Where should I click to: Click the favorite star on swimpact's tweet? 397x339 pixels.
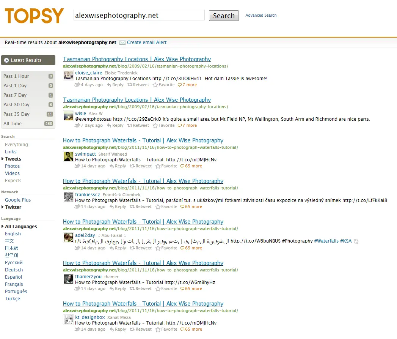158,166
